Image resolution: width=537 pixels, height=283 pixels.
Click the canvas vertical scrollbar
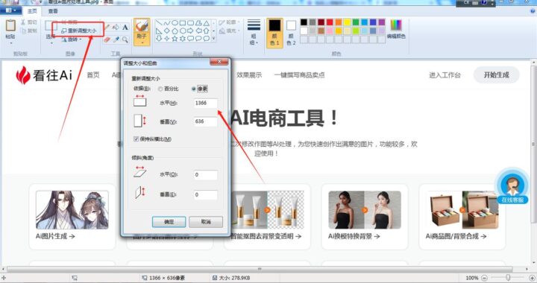[533, 144]
